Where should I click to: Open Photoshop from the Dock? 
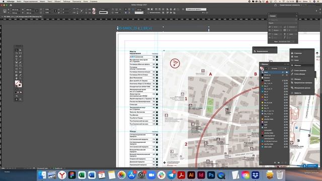211,175
